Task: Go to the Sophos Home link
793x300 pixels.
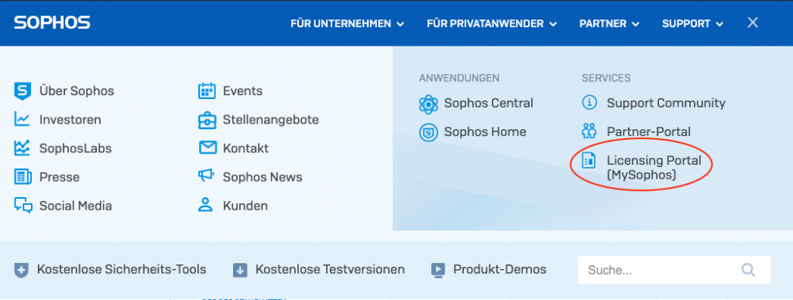Action: pyautogui.click(x=485, y=131)
